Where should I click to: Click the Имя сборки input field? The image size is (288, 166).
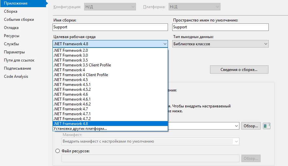(x=110, y=27)
